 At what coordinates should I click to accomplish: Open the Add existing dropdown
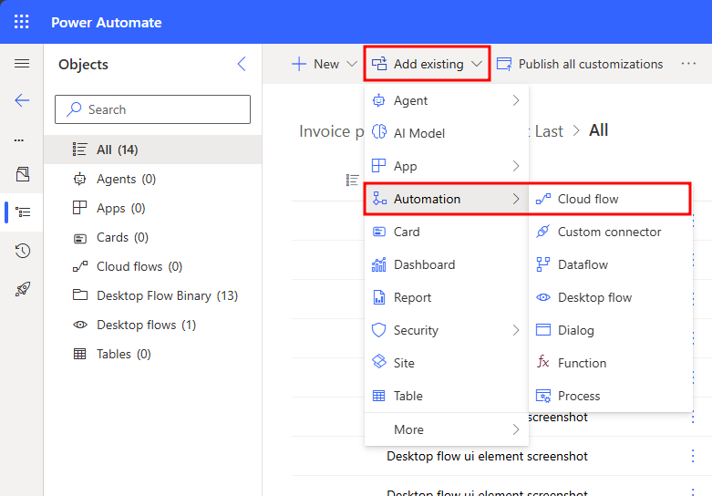pyautogui.click(x=427, y=64)
